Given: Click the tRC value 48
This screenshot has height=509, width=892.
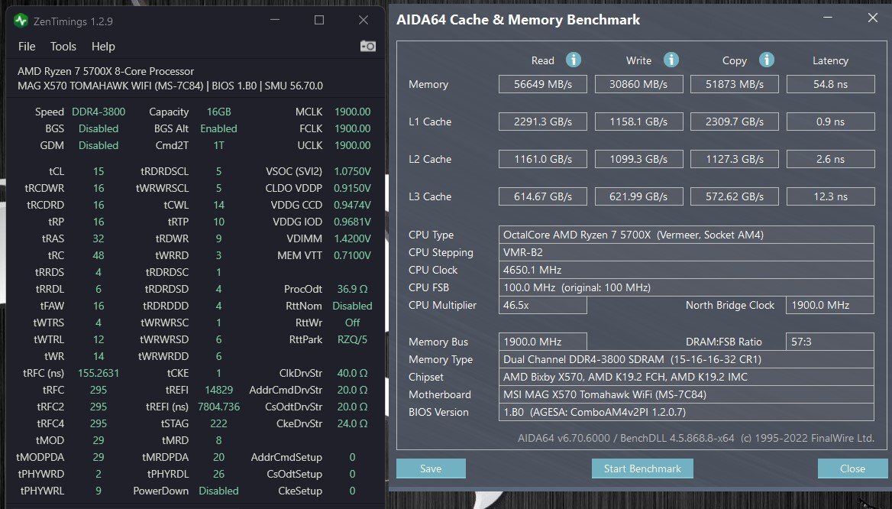Looking at the screenshot, I should pos(99,255).
